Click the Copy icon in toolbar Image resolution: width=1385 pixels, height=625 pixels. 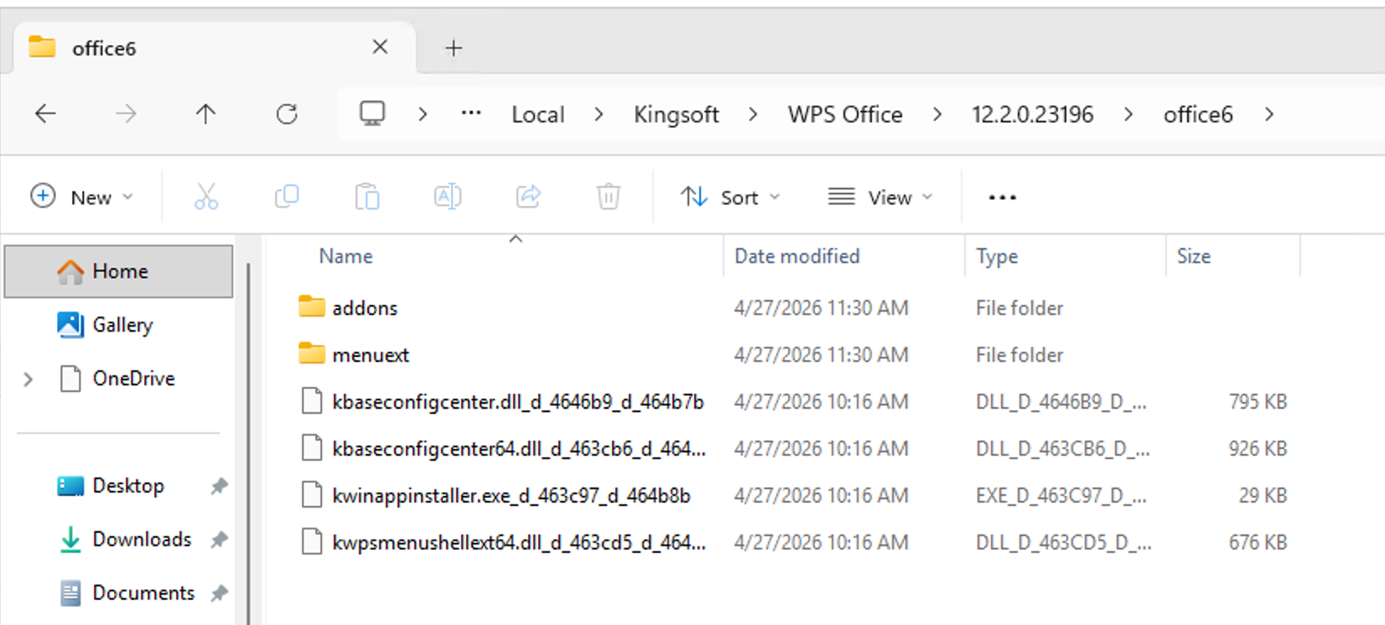pyautogui.click(x=287, y=197)
